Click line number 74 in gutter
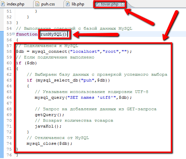The width and height of the screenshot is (186, 159). 9,143
